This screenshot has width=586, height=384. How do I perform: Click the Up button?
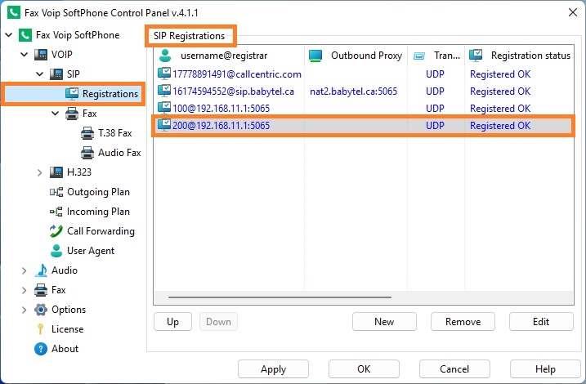pyautogui.click(x=172, y=322)
